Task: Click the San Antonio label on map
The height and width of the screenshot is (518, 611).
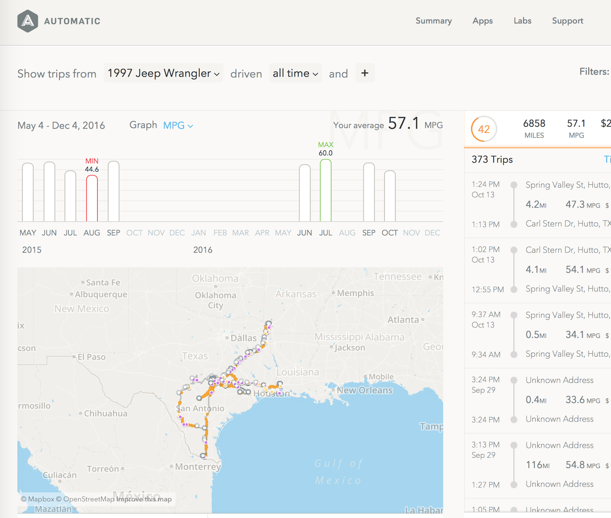Action: tap(200, 408)
